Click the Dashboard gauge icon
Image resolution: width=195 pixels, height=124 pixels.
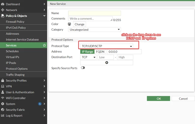(x=3, y=4)
